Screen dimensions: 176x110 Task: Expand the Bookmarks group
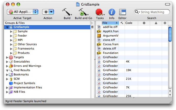click(7, 75)
